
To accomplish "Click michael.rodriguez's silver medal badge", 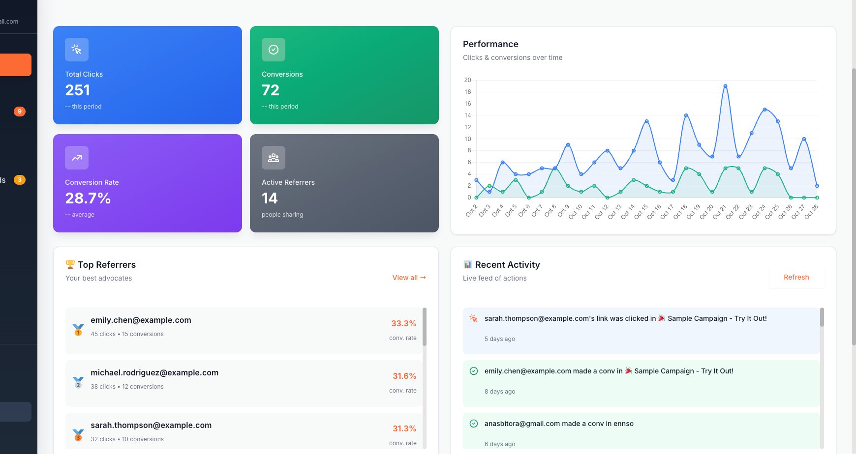I will click(78, 381).
